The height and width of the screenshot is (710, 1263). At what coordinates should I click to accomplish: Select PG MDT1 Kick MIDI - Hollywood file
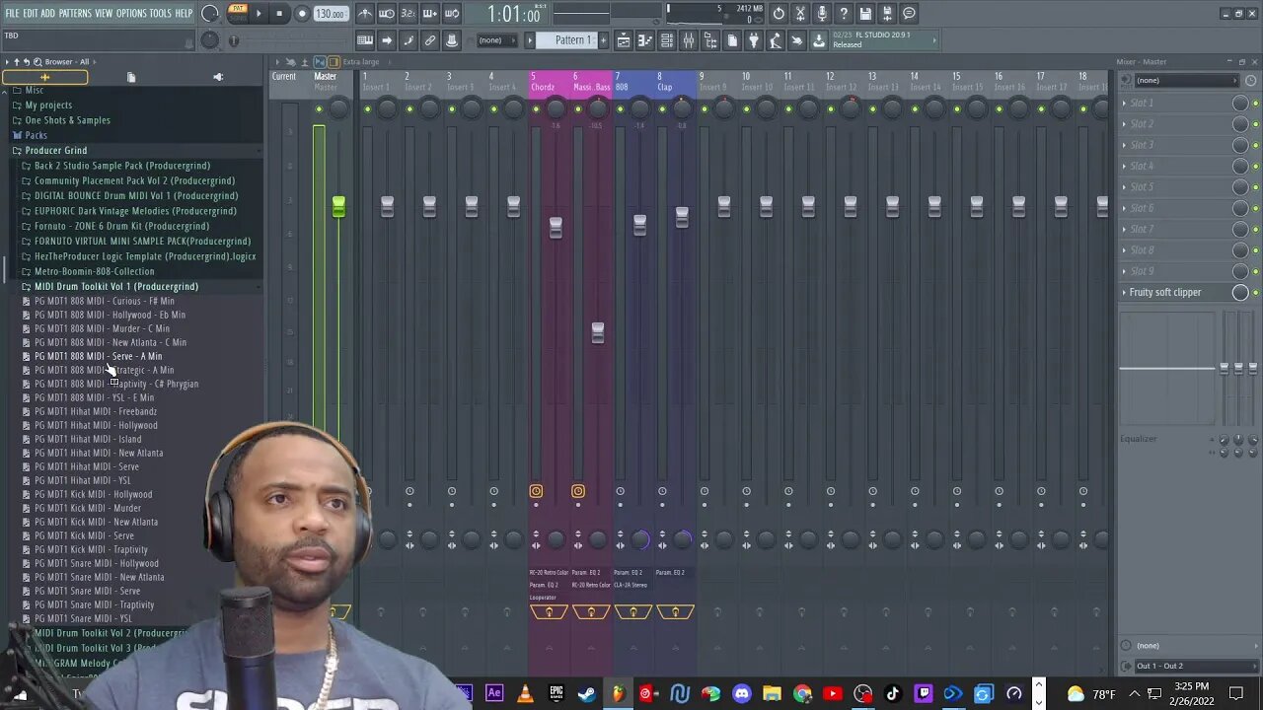(93, 494)
